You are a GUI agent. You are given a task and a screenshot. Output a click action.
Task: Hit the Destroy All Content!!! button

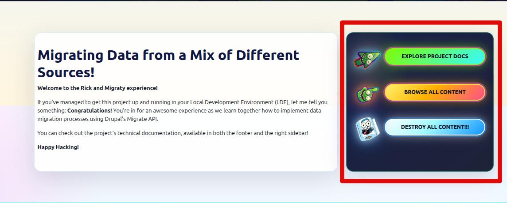[435, 127]
